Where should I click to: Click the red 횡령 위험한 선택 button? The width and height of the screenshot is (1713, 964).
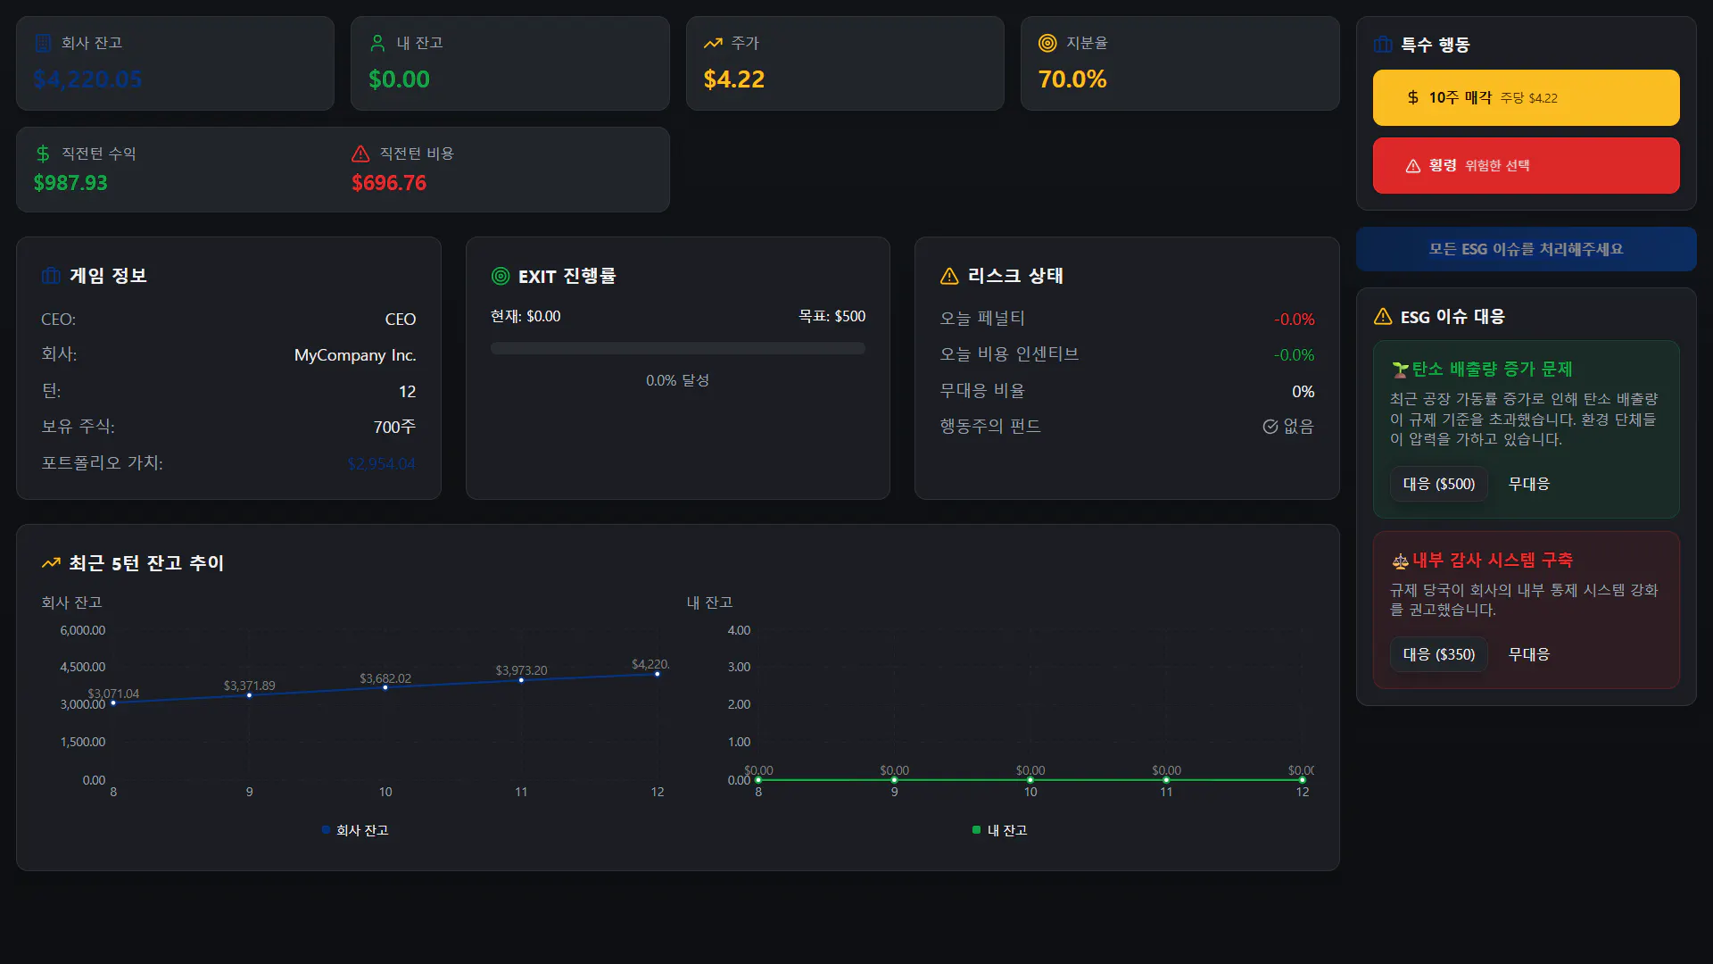pos(1526,166)
